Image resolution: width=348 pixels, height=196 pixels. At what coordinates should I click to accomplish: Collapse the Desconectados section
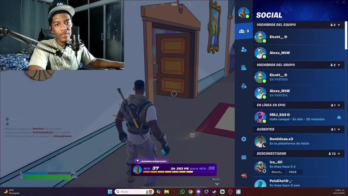tap(339, 154)
